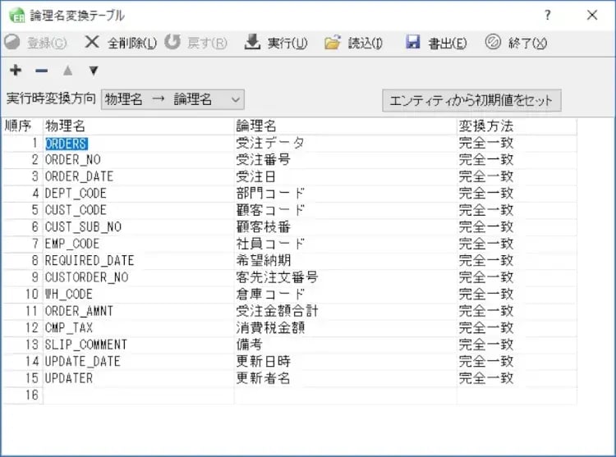Screen dimensions: 616x457
Task: Open file using the 読込 folder icon
Action: pos(332,43)
